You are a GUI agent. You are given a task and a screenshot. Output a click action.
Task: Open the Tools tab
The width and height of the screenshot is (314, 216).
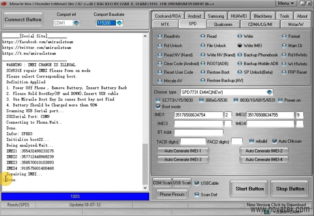(284, 16)
